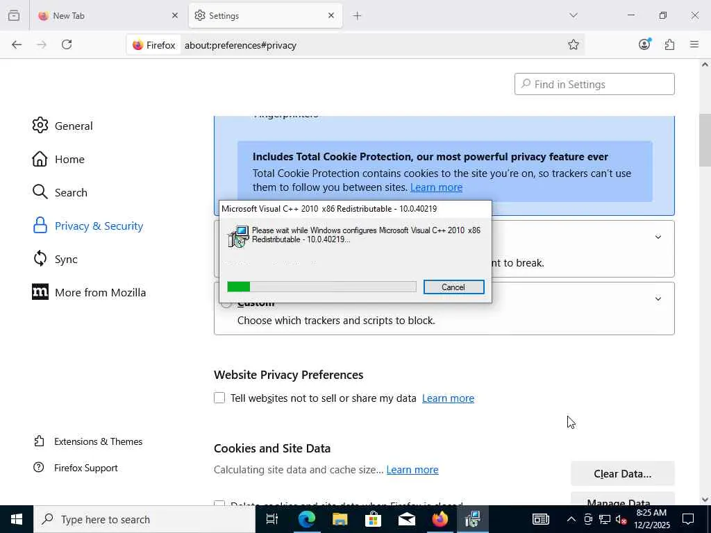711x533 pixels.
Task: Close the New Tab tab
Action: click(175, 15)
